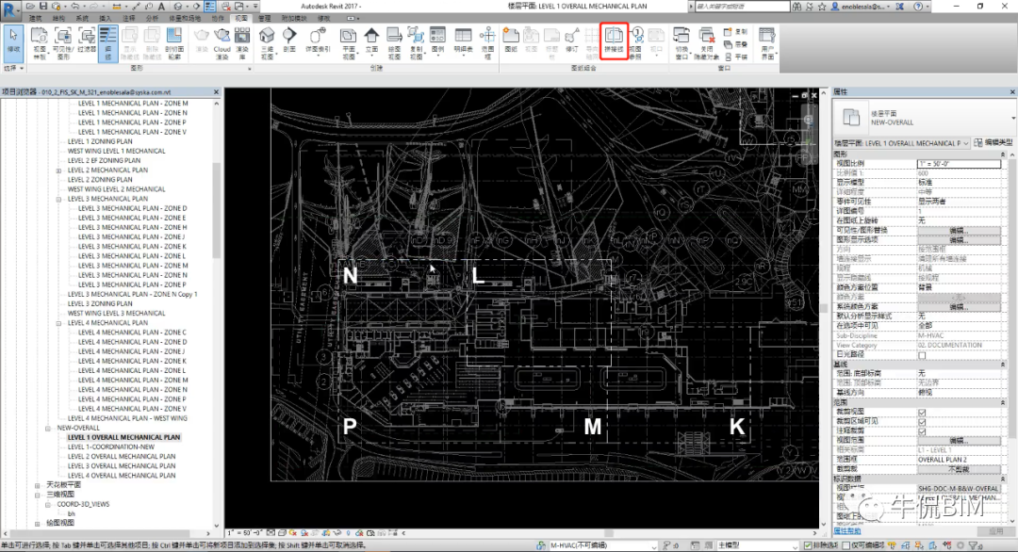This screenshot has height=552, width=1018.
Task: Click the Scope Box (范围框) tool
Action: [x=487, y=42]
